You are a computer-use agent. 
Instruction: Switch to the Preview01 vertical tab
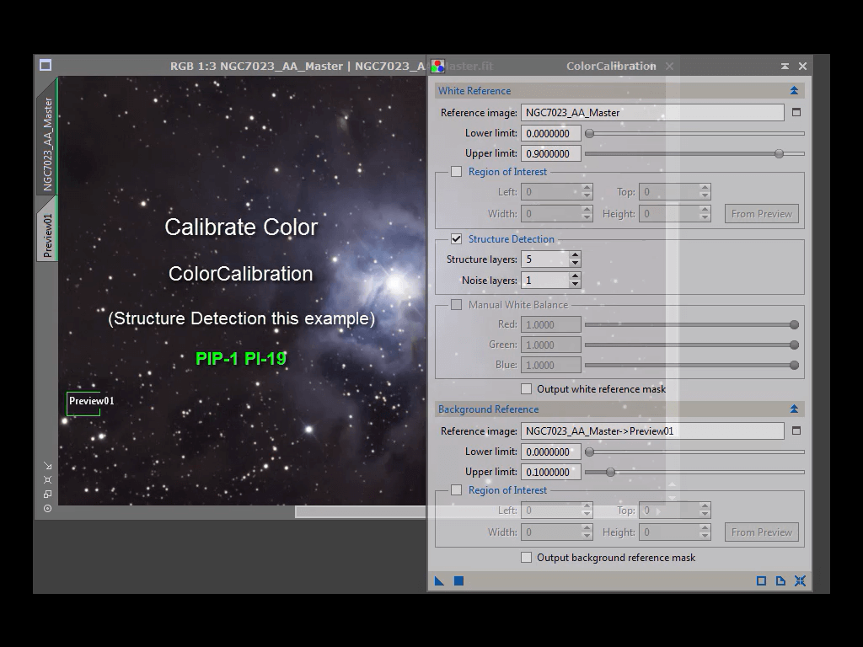pos(47,234)
